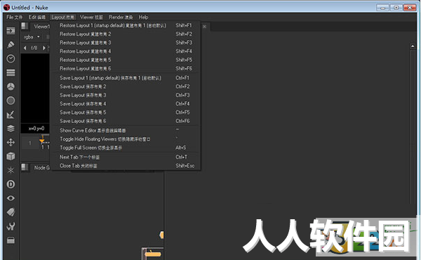Select Close Tab menu entry
The image size is (421, 260).
pyautogui.click(x=126, y=166)
